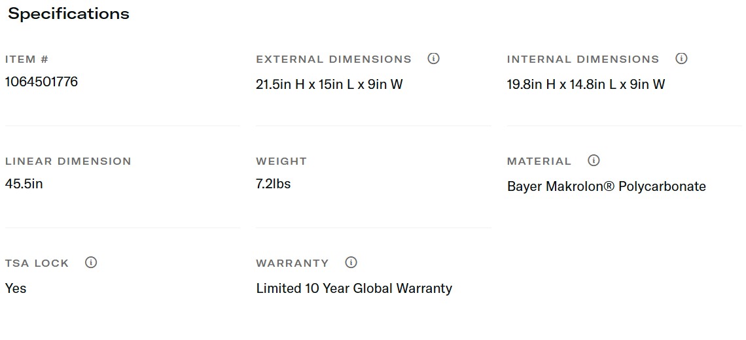Open the Warranty info icon
Screen dimensions: 746x340
point(351,262)
